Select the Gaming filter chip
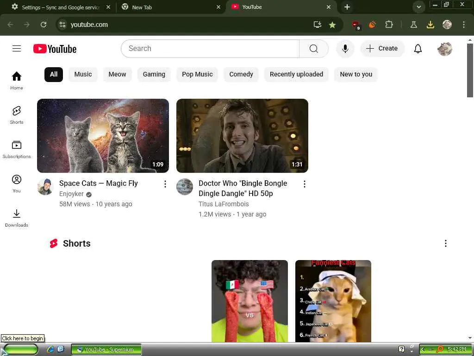This screenshot has width=474, height=356. click(x=154, y=75)
